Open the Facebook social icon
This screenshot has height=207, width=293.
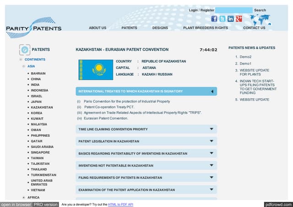click(x=214, y=19)
